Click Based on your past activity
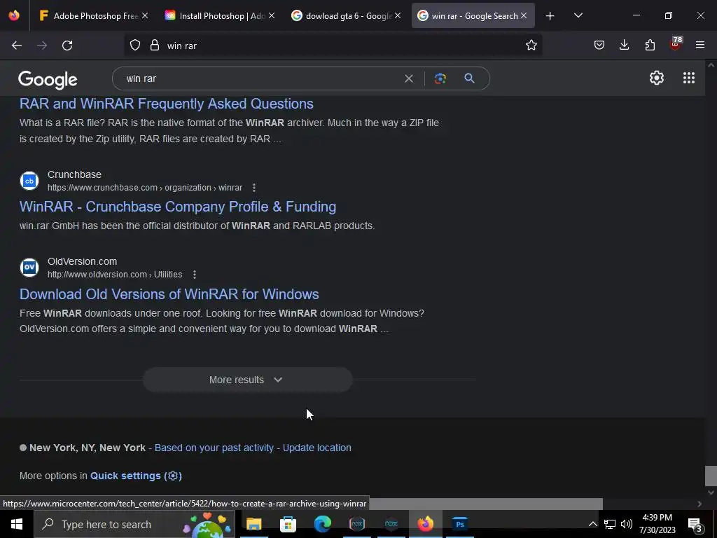 click(x=214, y=448)
